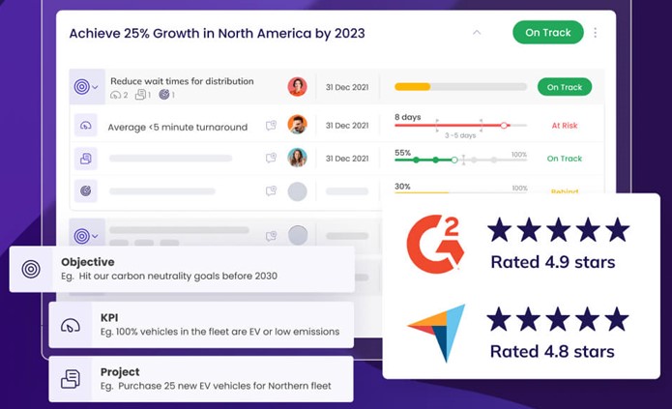
Task: Click the goal title 'Achieve 25% Growth in North America by 2023'
Action: (x=217, y=34)
